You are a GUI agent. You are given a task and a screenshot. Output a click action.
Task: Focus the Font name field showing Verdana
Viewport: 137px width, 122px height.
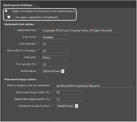tap(56, 37)
